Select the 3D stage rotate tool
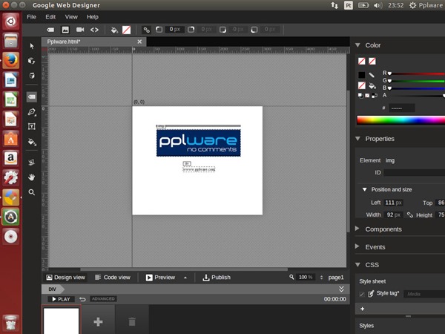 coord(32,76)
